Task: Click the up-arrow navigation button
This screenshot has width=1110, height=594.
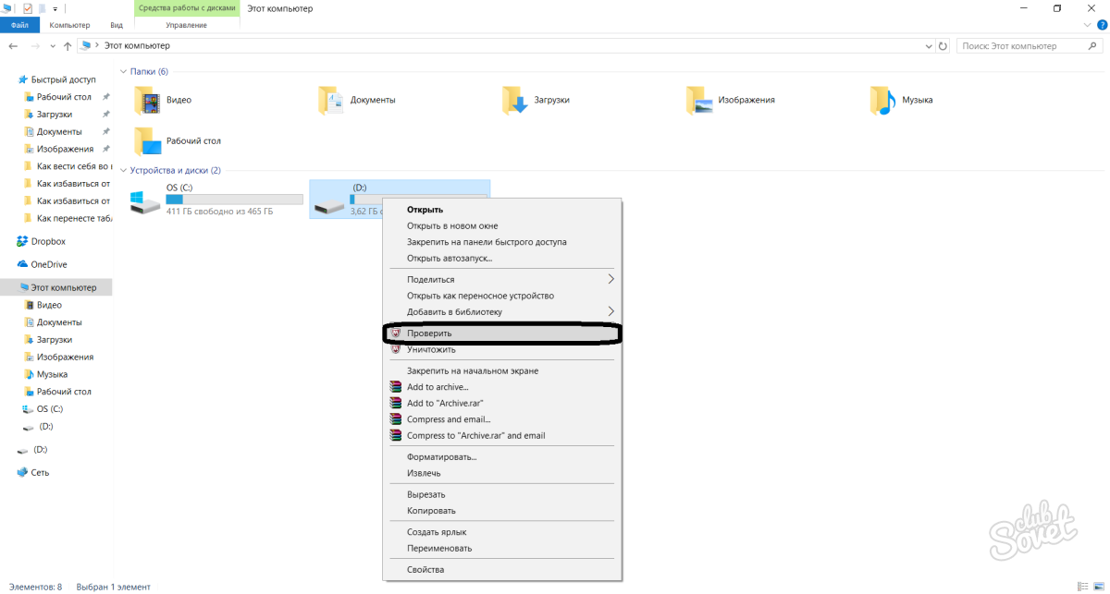Action: (68, 45)
